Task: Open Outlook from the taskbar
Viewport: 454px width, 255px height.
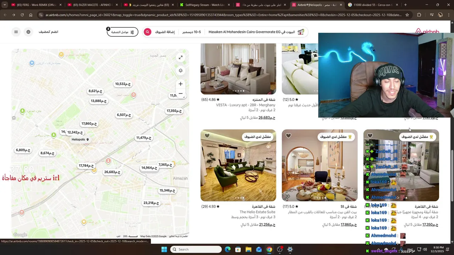Action: 259,249
